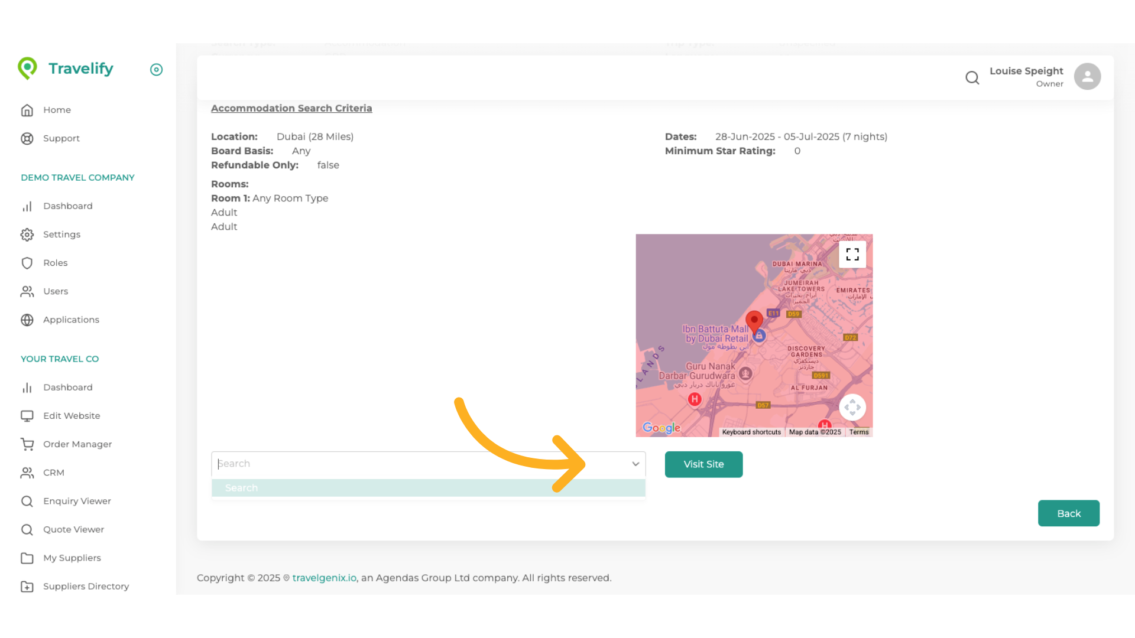Open the Settings gear in the sidebar
This screenshot has width=1135, height=638.
27,234
